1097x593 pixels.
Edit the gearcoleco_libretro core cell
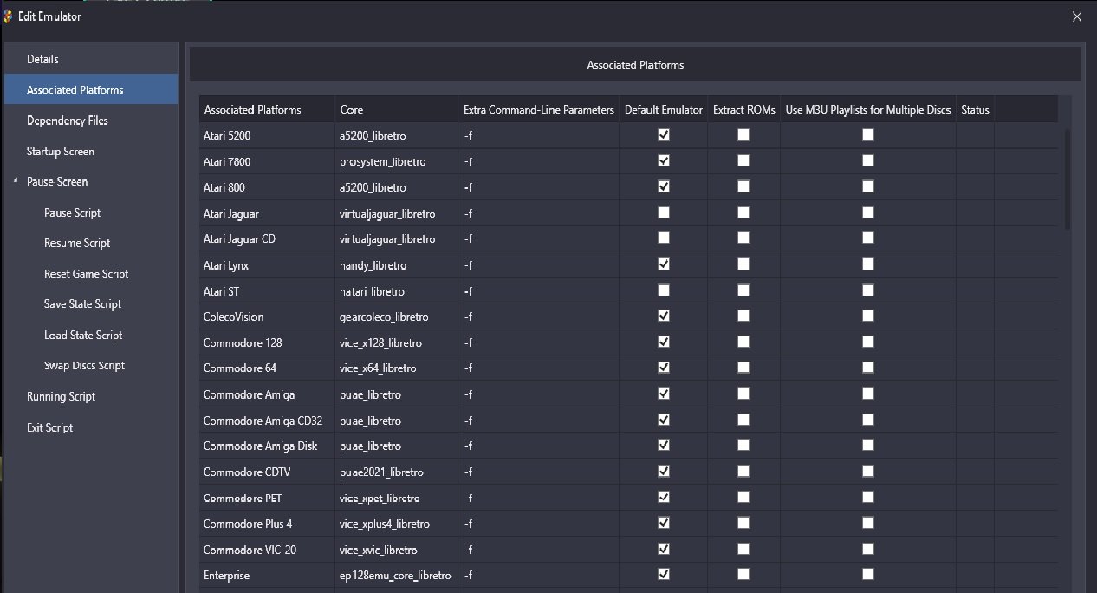tap(397, 316)
